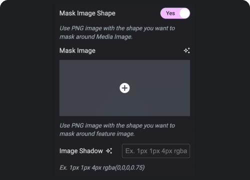The image size is (250, 180).
Task: Open dynamic tags for Image Shadow
Action: (x=109, y=151)
